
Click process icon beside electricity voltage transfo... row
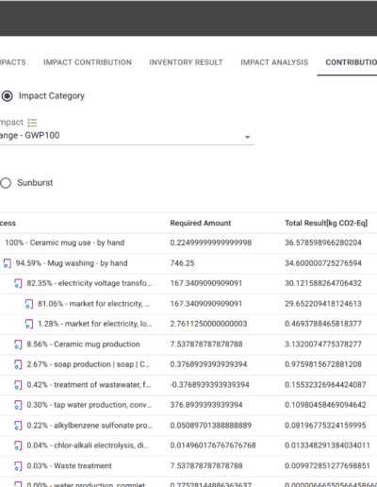click(x=18, y=283)
